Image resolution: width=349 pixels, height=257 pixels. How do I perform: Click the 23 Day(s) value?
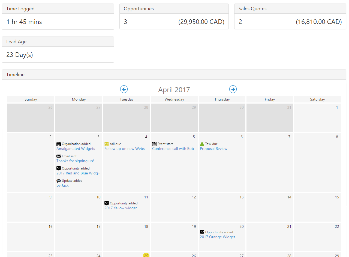[20, 55]
